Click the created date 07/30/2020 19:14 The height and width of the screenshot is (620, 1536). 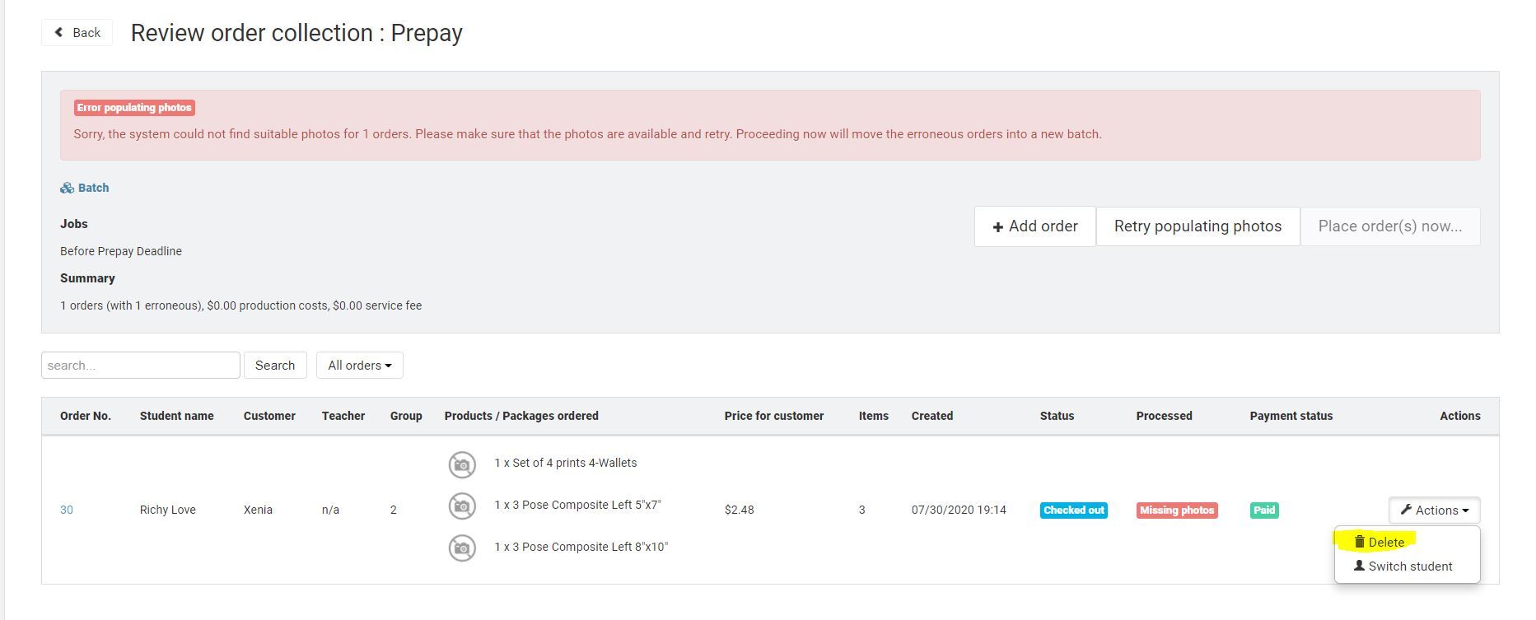click(x=959, y=510)
